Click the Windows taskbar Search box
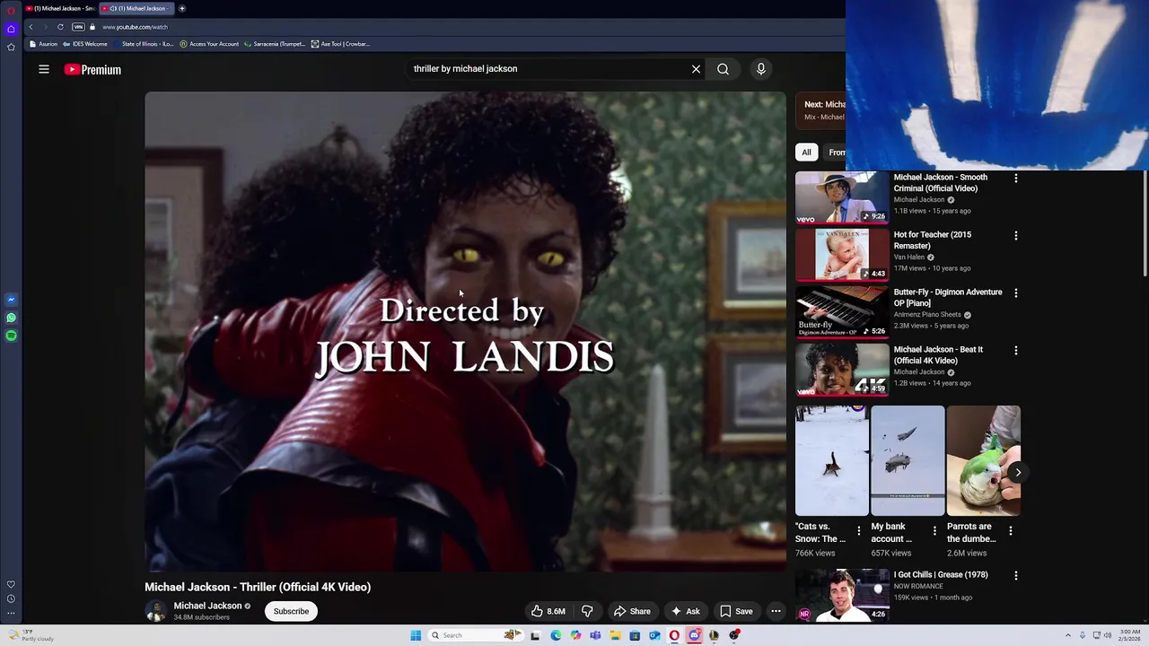The width and height of the screenshot is (1149, 646). pyautogui.click(x=475, y=635)
